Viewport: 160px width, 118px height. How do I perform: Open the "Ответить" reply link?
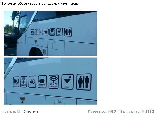tap(31, 112)
